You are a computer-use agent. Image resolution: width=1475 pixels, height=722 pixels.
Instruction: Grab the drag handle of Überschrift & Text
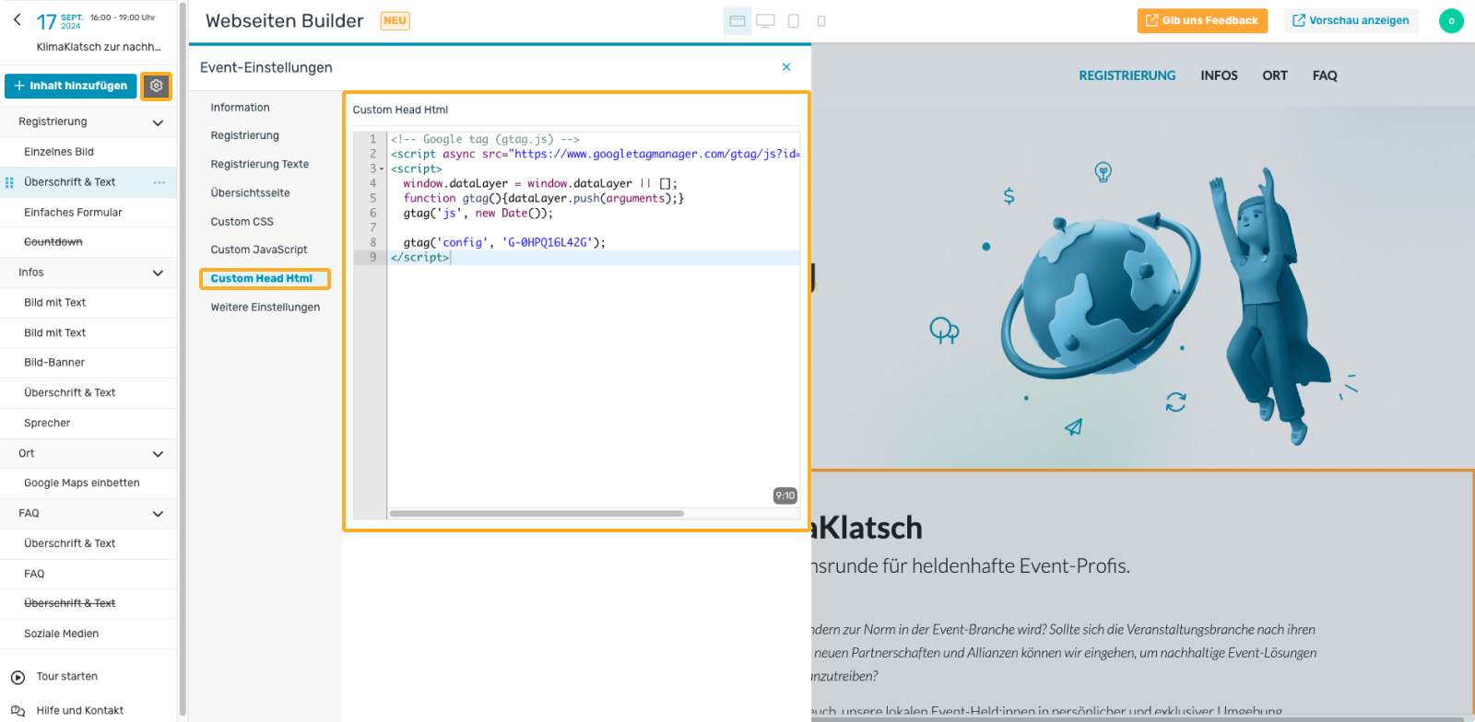click(x=9, y=182)
